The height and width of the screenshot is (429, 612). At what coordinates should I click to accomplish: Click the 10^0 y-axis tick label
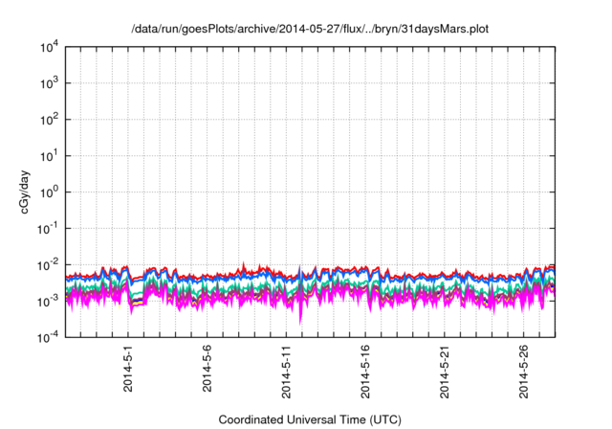click(x=50, y=192)
